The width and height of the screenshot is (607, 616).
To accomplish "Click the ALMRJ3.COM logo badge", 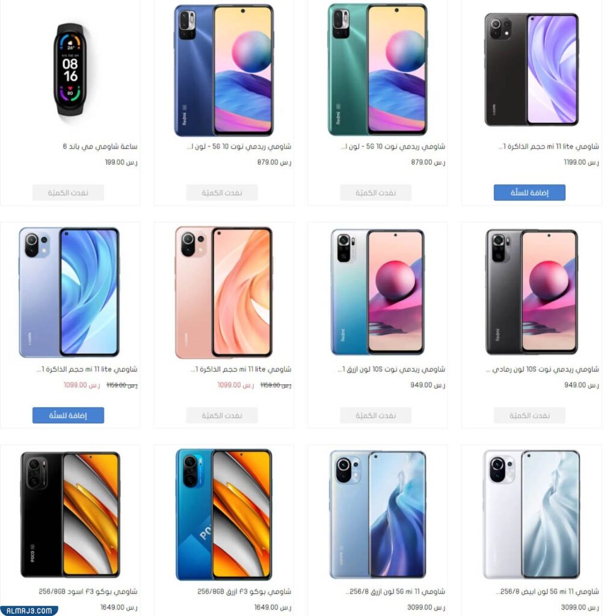I will coord(29,611).
